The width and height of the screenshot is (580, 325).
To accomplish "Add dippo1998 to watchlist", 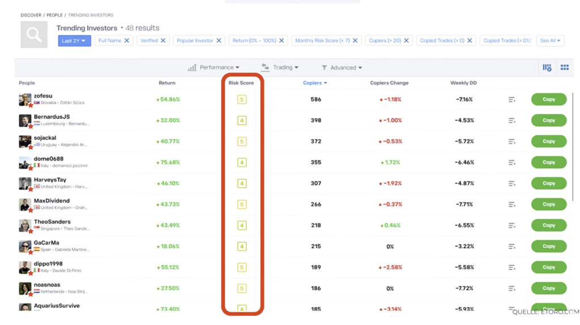I will click(511, 267).
